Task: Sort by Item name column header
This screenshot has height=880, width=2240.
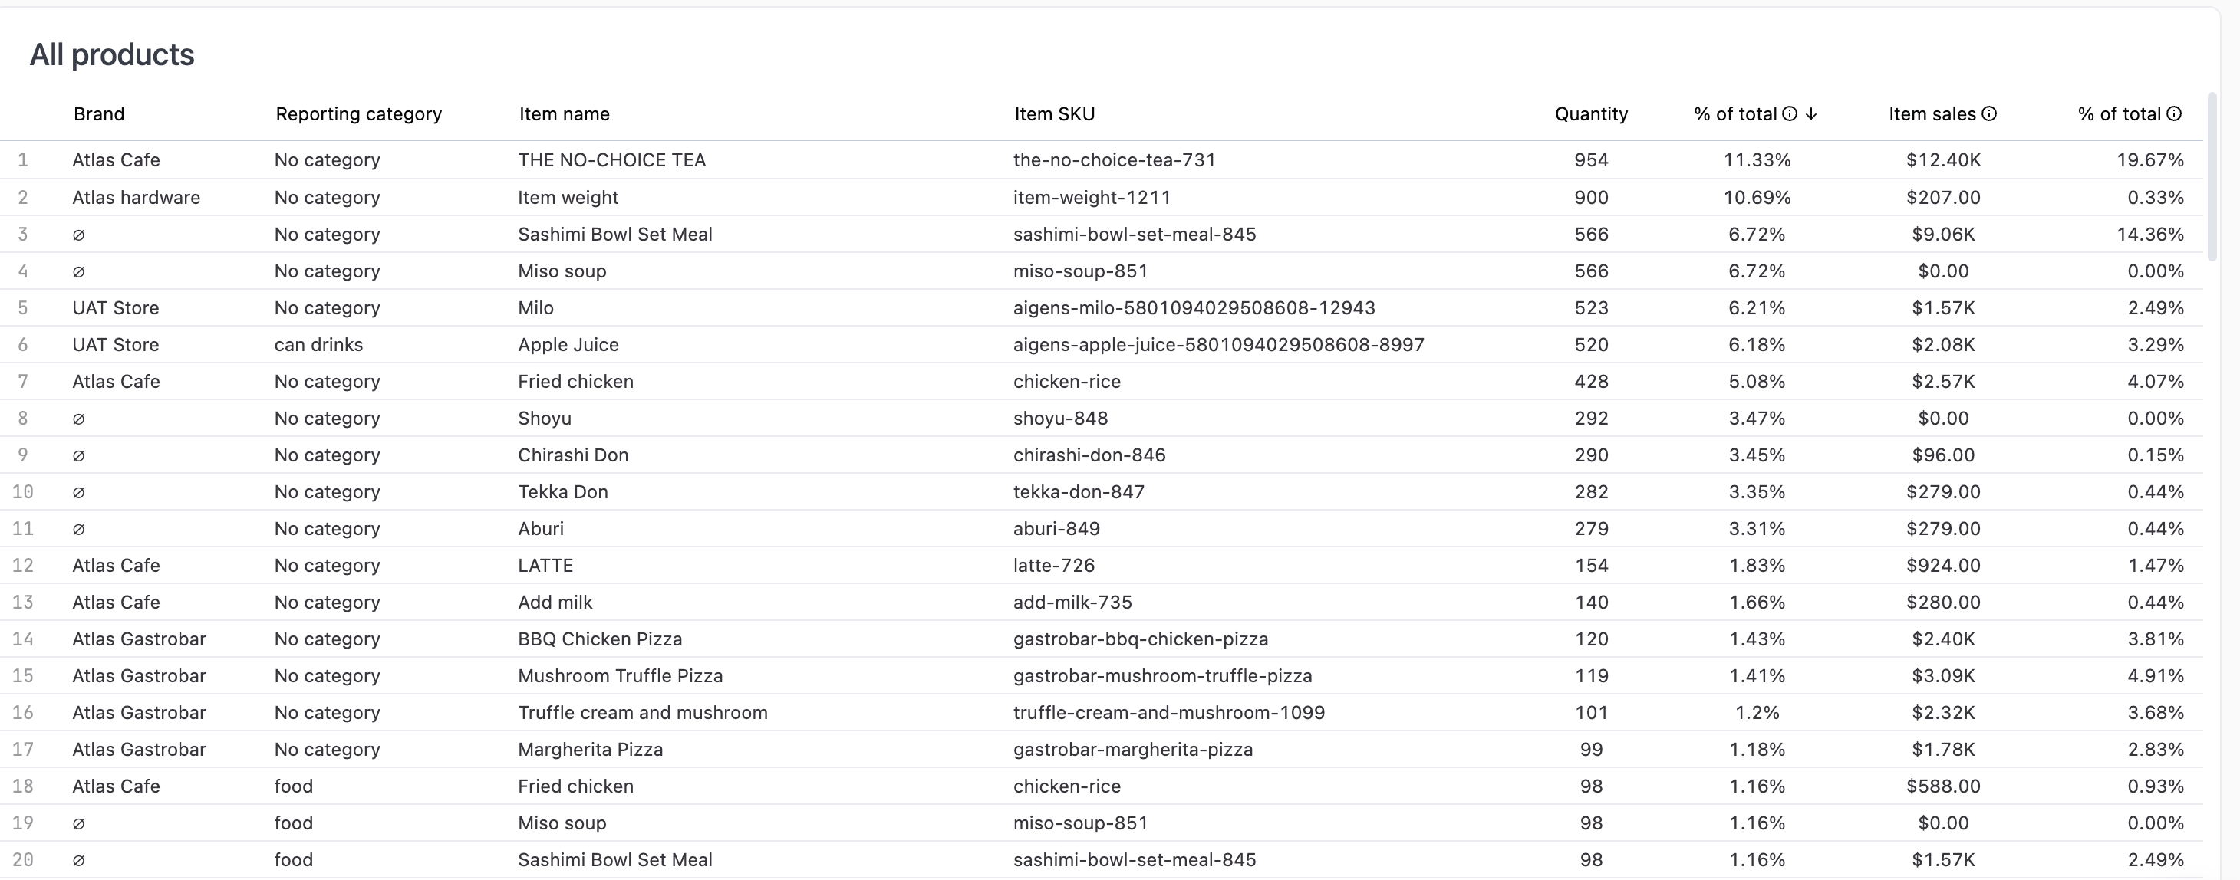Action: pos(565,113)
